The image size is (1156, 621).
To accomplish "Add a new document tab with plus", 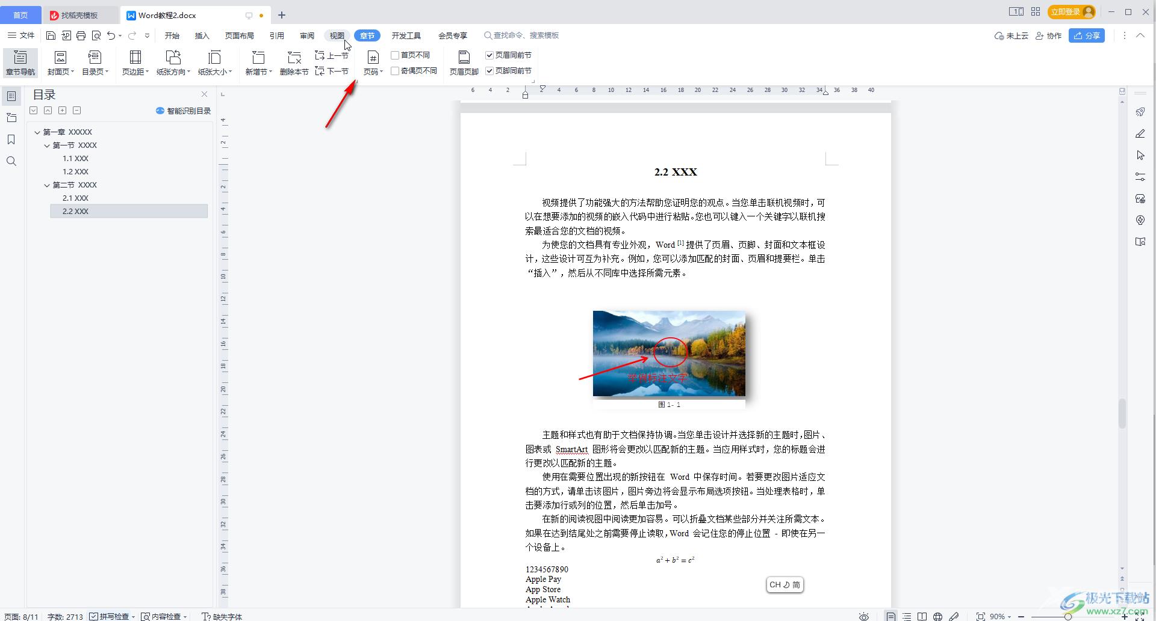I will (x=281, y=15).
